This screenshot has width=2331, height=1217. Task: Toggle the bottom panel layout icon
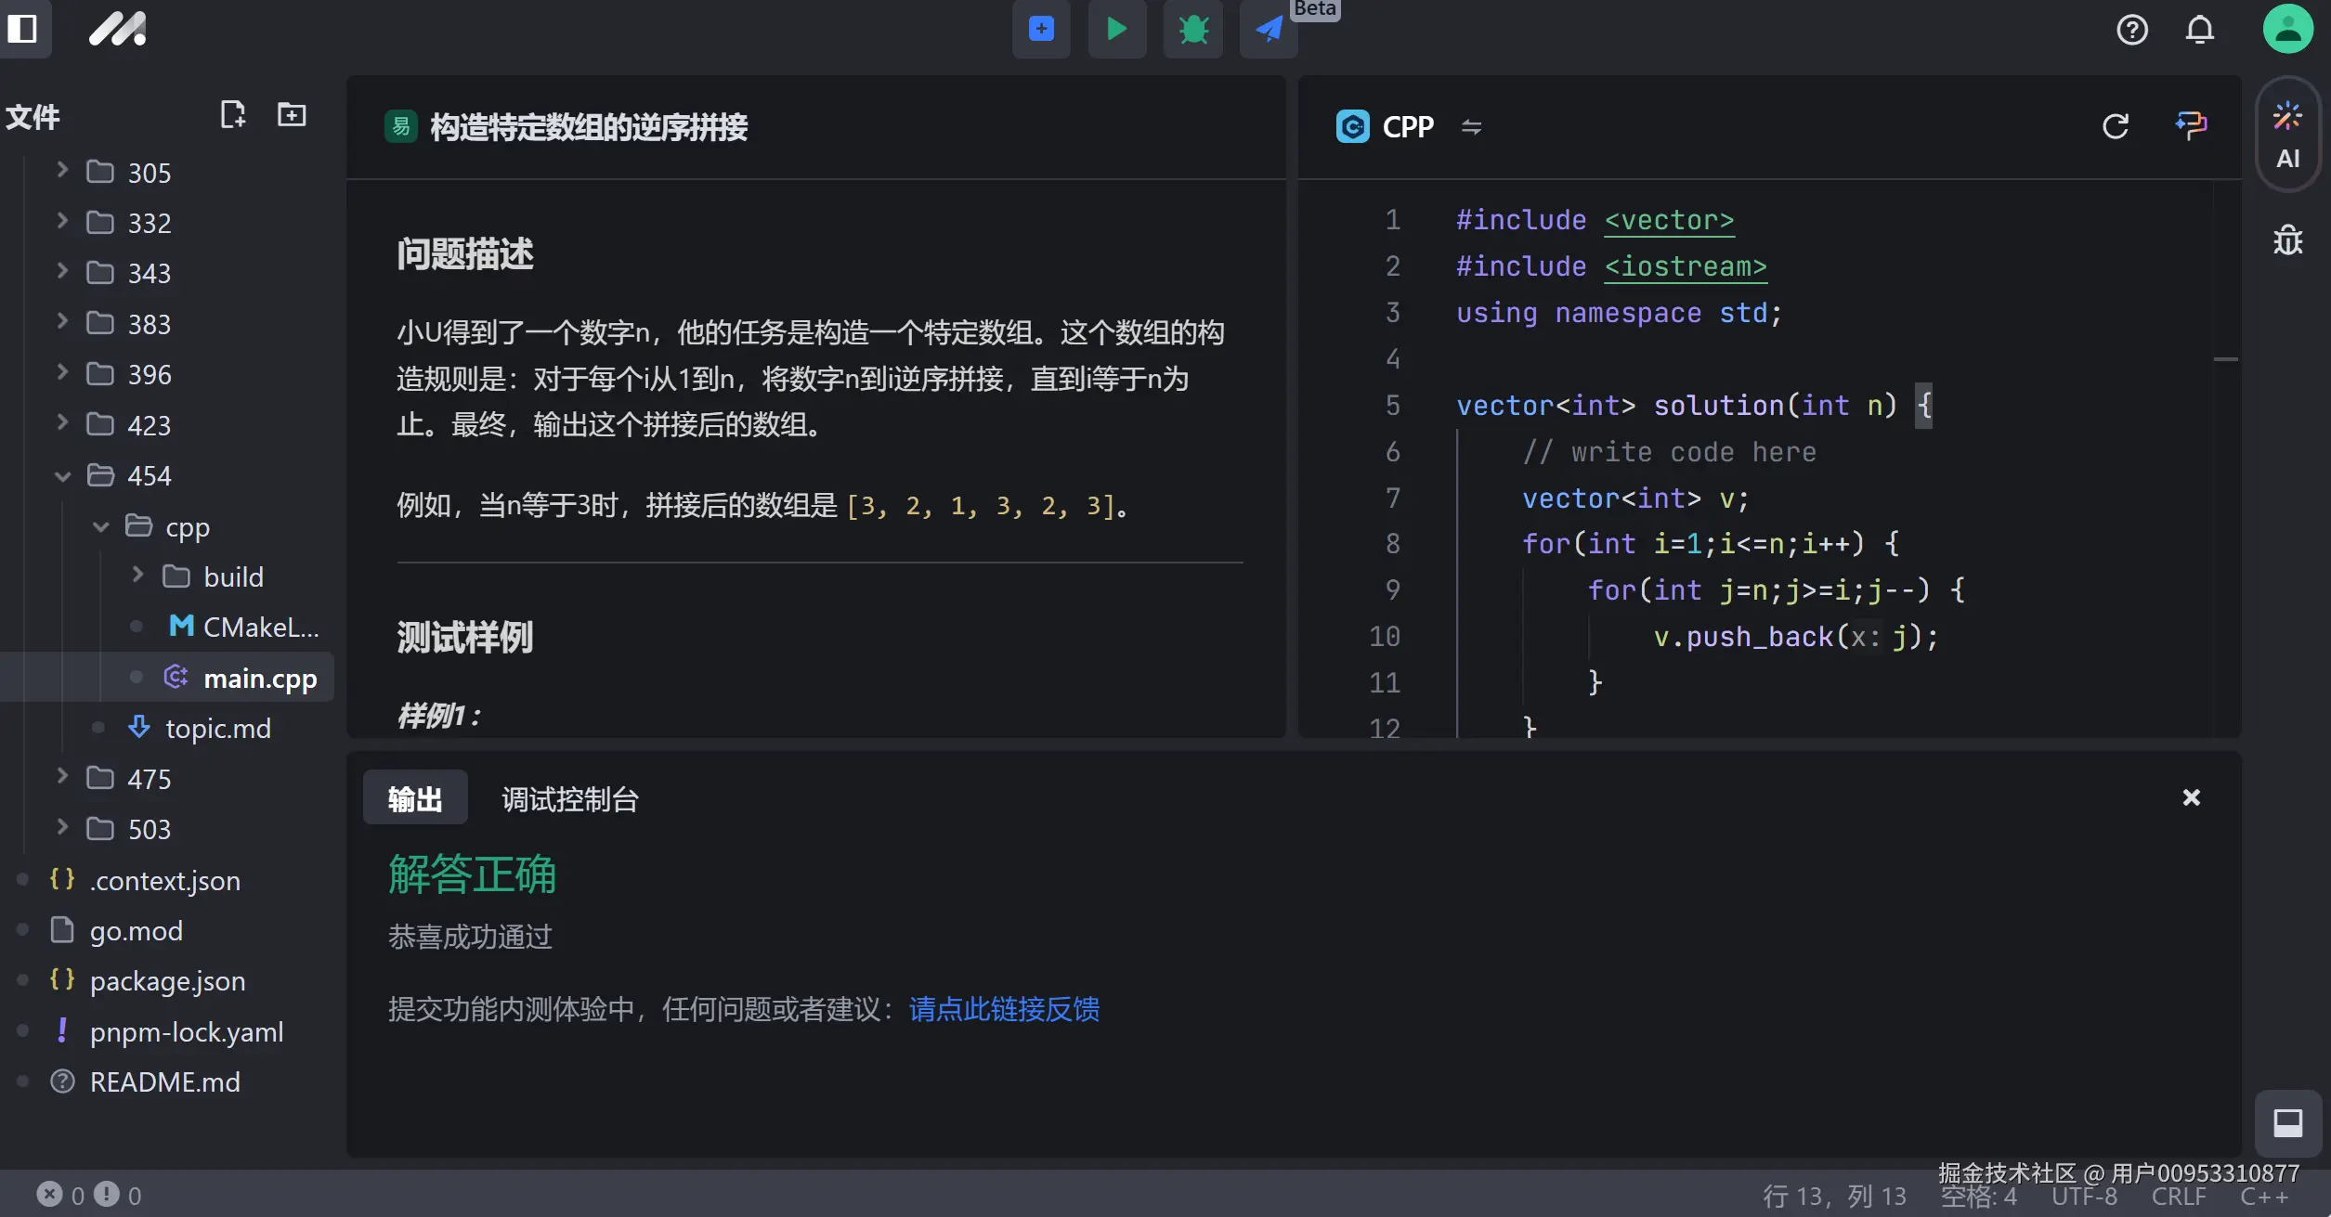point(2288,1123)
